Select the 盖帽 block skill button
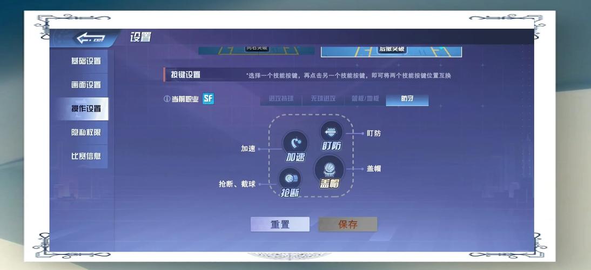The image size is (591, 270). tap(329, 169)
